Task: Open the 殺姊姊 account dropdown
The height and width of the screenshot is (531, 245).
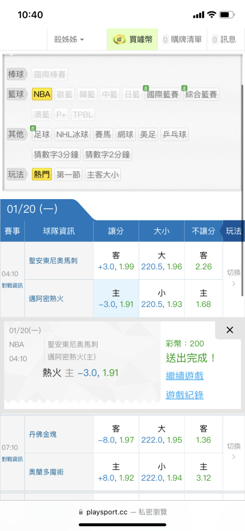Action: click(69, 40)
